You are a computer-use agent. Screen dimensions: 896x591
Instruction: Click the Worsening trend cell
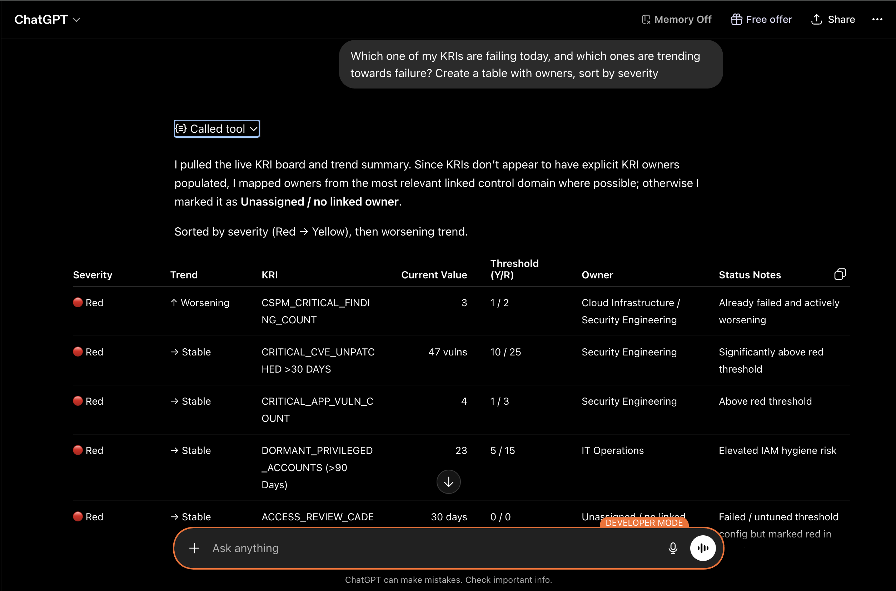(x=200, y=303)
